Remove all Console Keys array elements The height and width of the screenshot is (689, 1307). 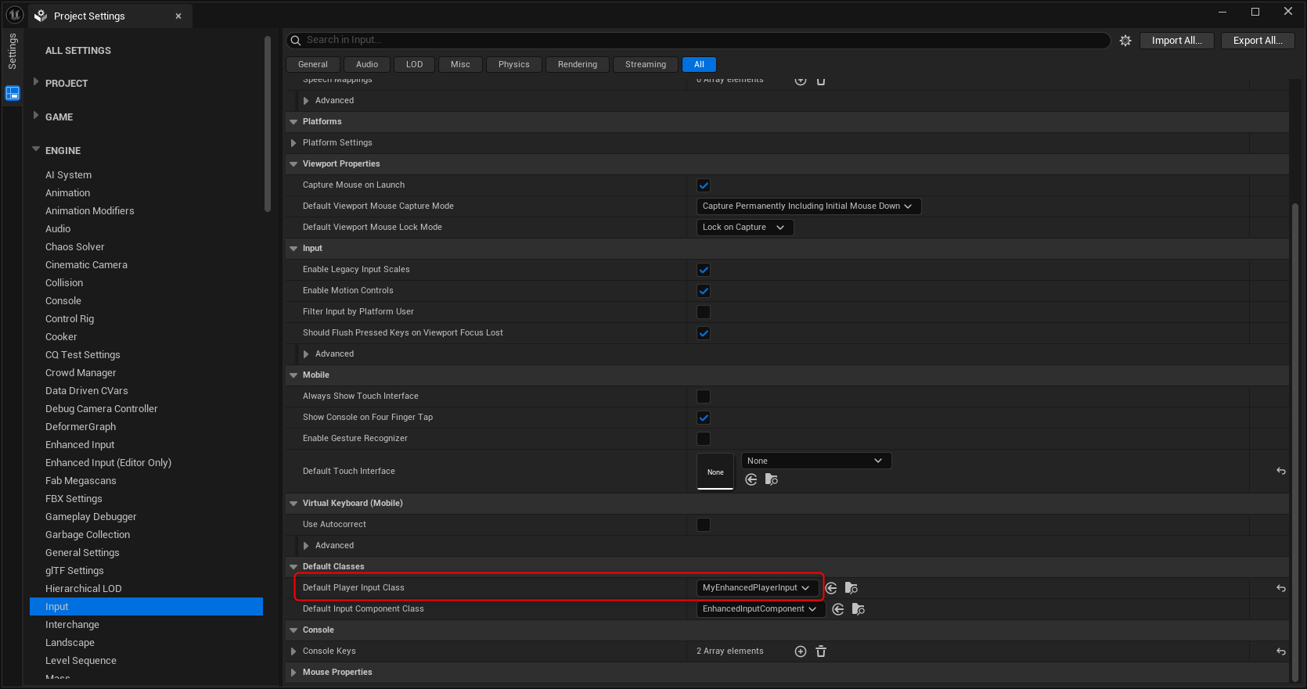point(821,651)
